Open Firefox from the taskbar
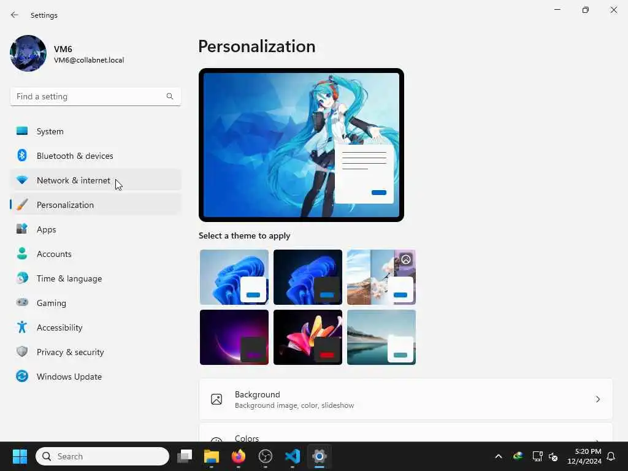628x471 pixels. coord(239,456)
